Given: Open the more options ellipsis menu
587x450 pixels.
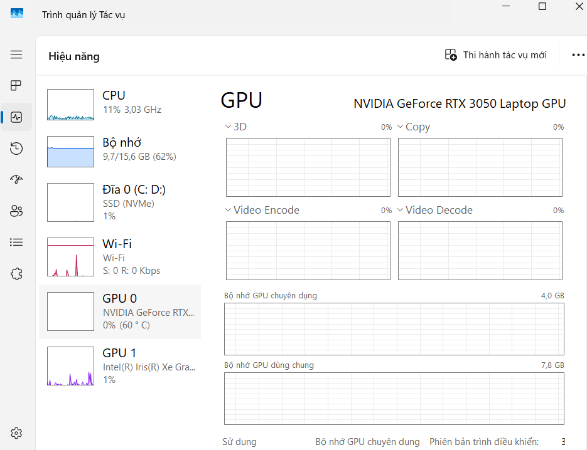Looking at the screenshot, I should pos(578,55).
